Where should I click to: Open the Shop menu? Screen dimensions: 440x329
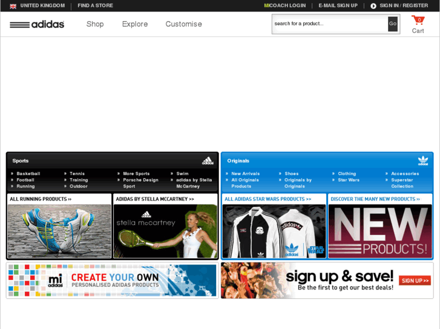[95, 24]
